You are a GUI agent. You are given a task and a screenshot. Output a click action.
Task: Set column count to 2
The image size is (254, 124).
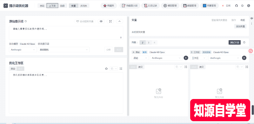[143, 43]
